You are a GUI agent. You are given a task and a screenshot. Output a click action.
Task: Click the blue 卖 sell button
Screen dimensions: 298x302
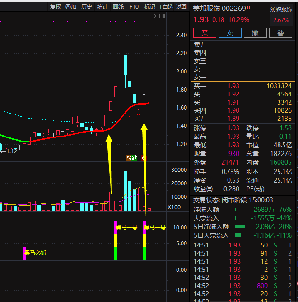(x=230, y=33)
